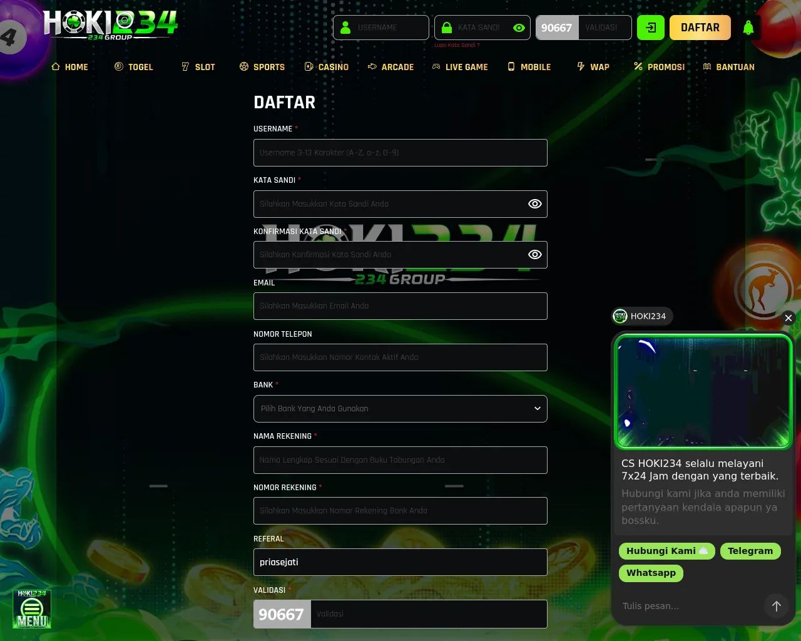Click the HOKI234 chat header badge
The height and width of the screenshot is (641, 801).
(x=642, y=316)
